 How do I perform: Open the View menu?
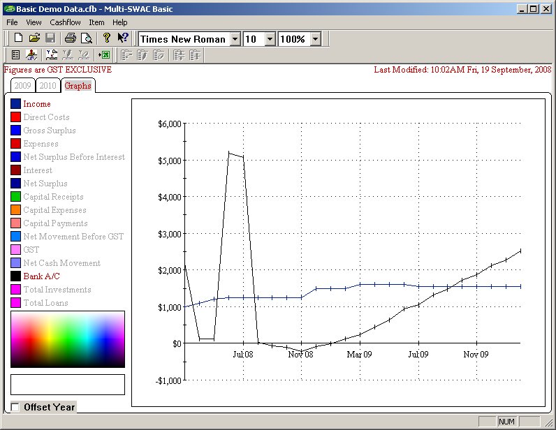coord(34,22)
